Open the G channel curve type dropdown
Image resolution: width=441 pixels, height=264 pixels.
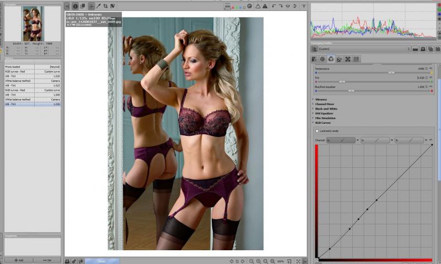pos(392,140)
